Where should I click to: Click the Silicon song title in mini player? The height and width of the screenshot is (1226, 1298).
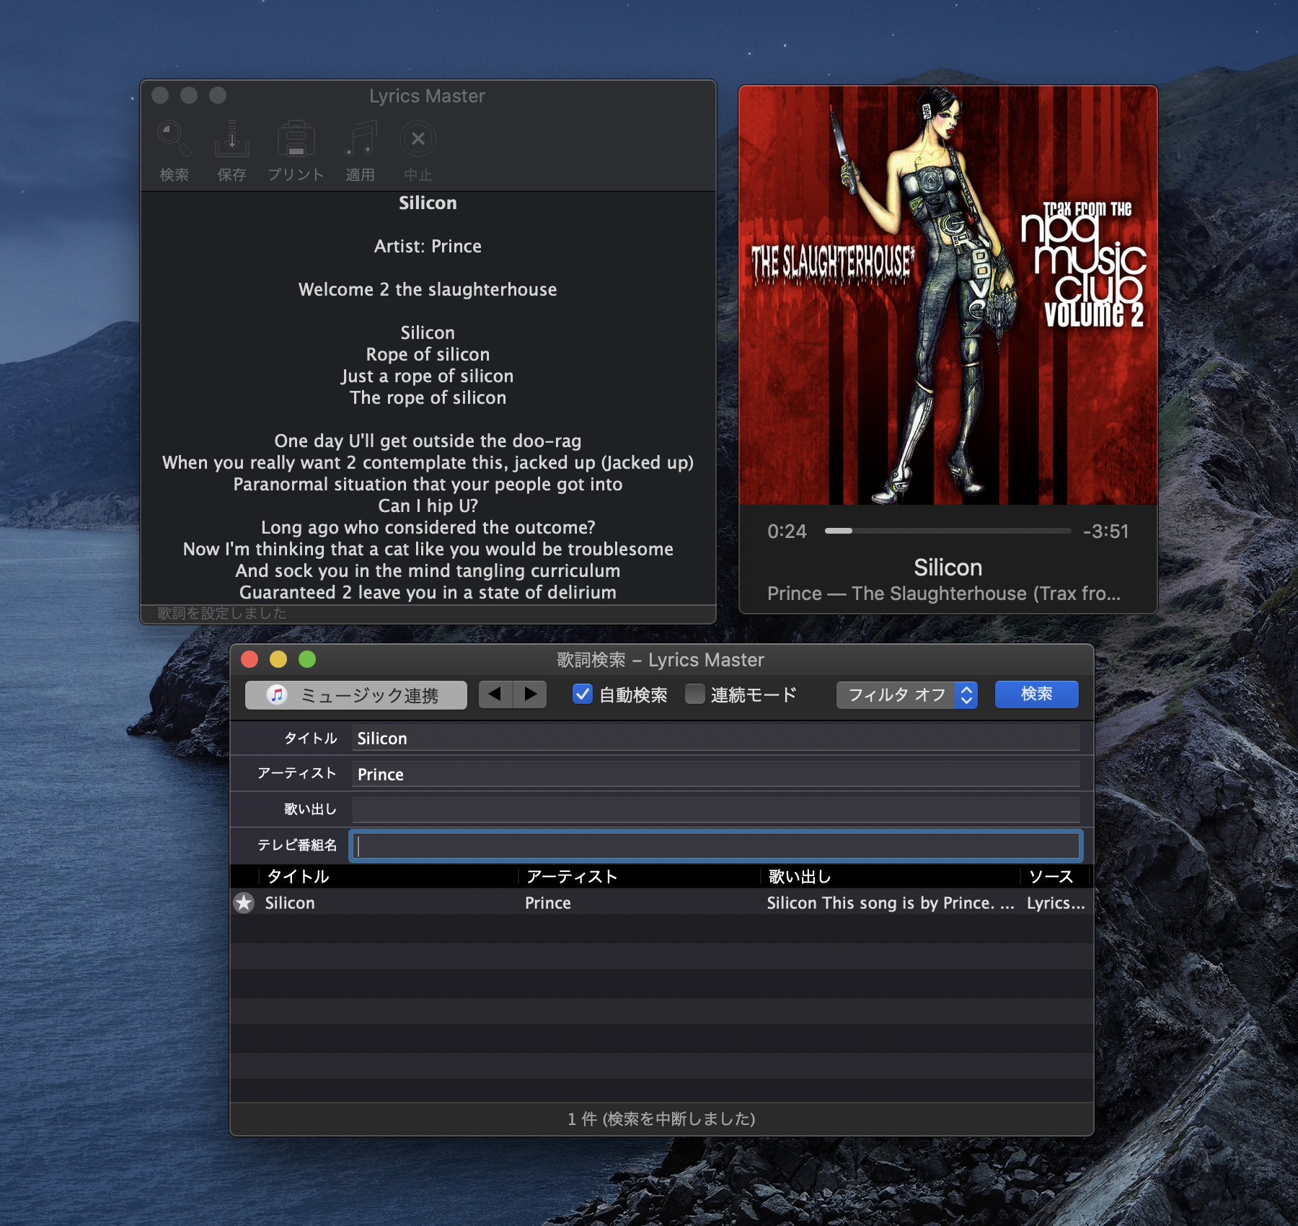point(948,568)
